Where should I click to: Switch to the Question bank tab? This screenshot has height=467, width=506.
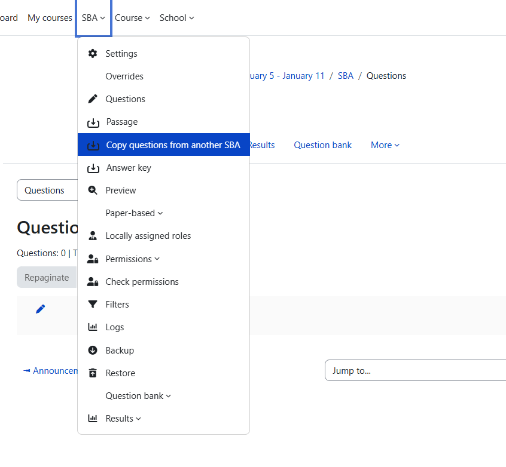click(322, 145)
